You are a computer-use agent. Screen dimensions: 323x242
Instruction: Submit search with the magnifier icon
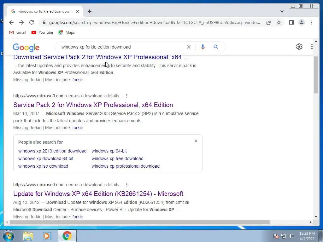[216, 47]
